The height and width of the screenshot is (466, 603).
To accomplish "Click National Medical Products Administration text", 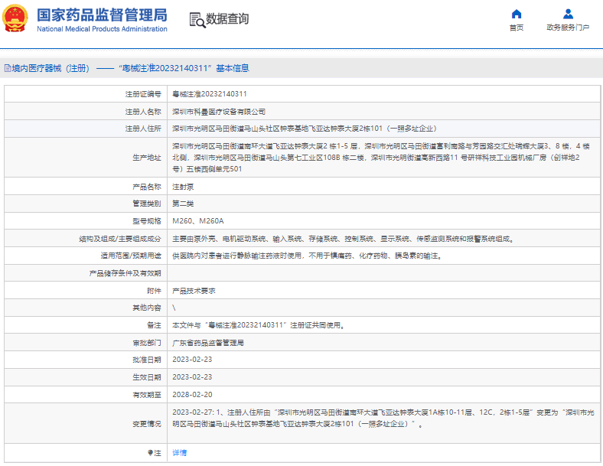I will 102,29.
